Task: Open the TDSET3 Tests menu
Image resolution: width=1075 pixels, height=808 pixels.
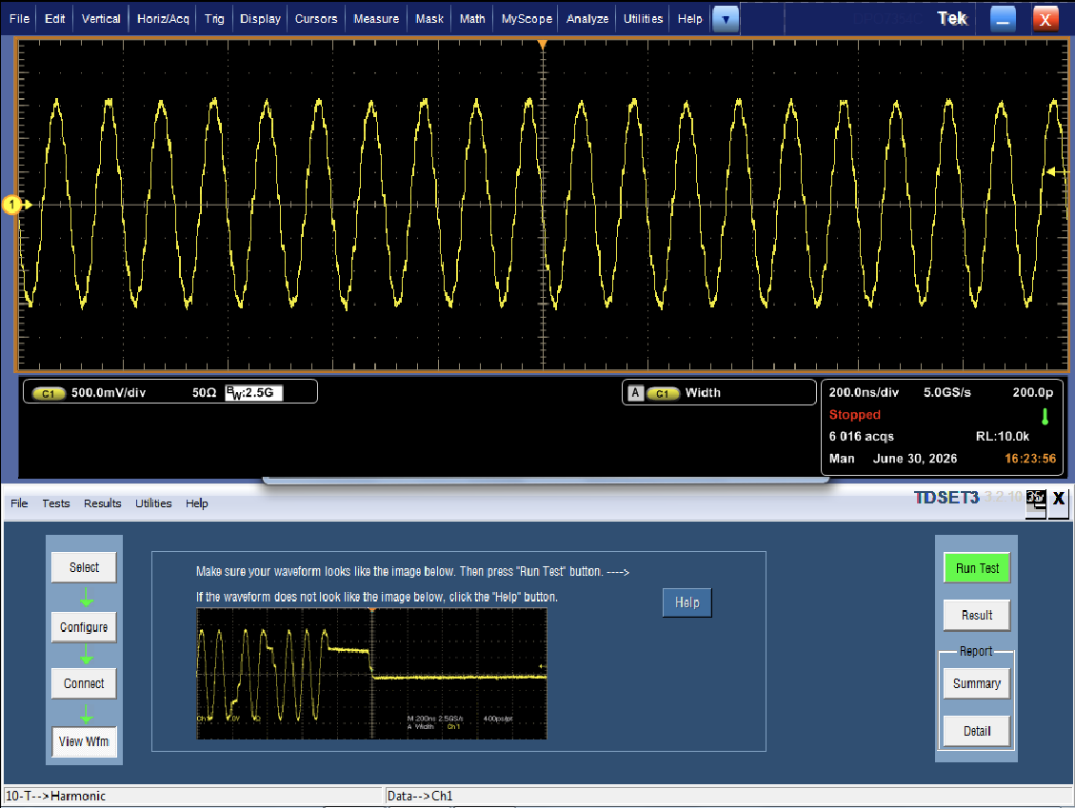Action: [x=56, y=503]
